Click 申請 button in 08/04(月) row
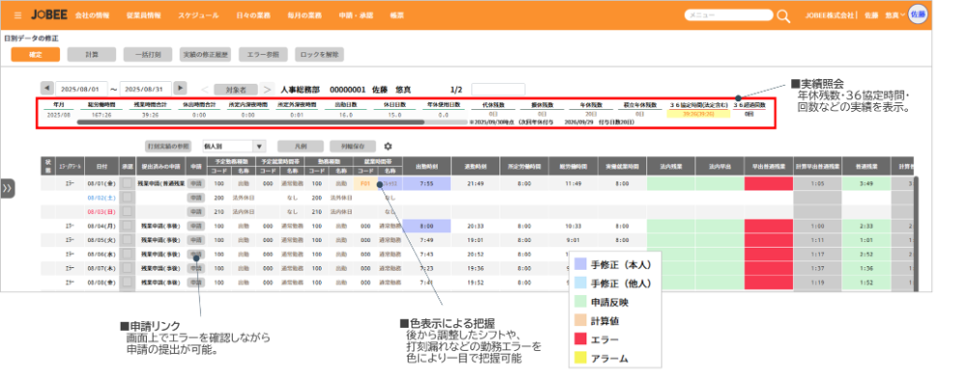Viewport: 966px width, 378px height. click(x=196, y=227)
